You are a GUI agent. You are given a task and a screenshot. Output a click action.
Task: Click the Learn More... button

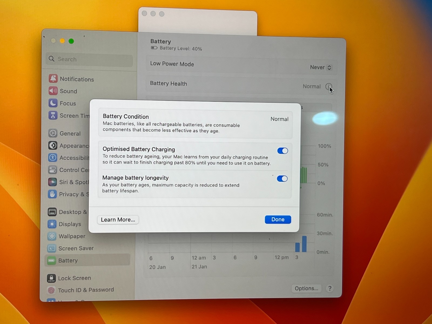click(118, 220)
